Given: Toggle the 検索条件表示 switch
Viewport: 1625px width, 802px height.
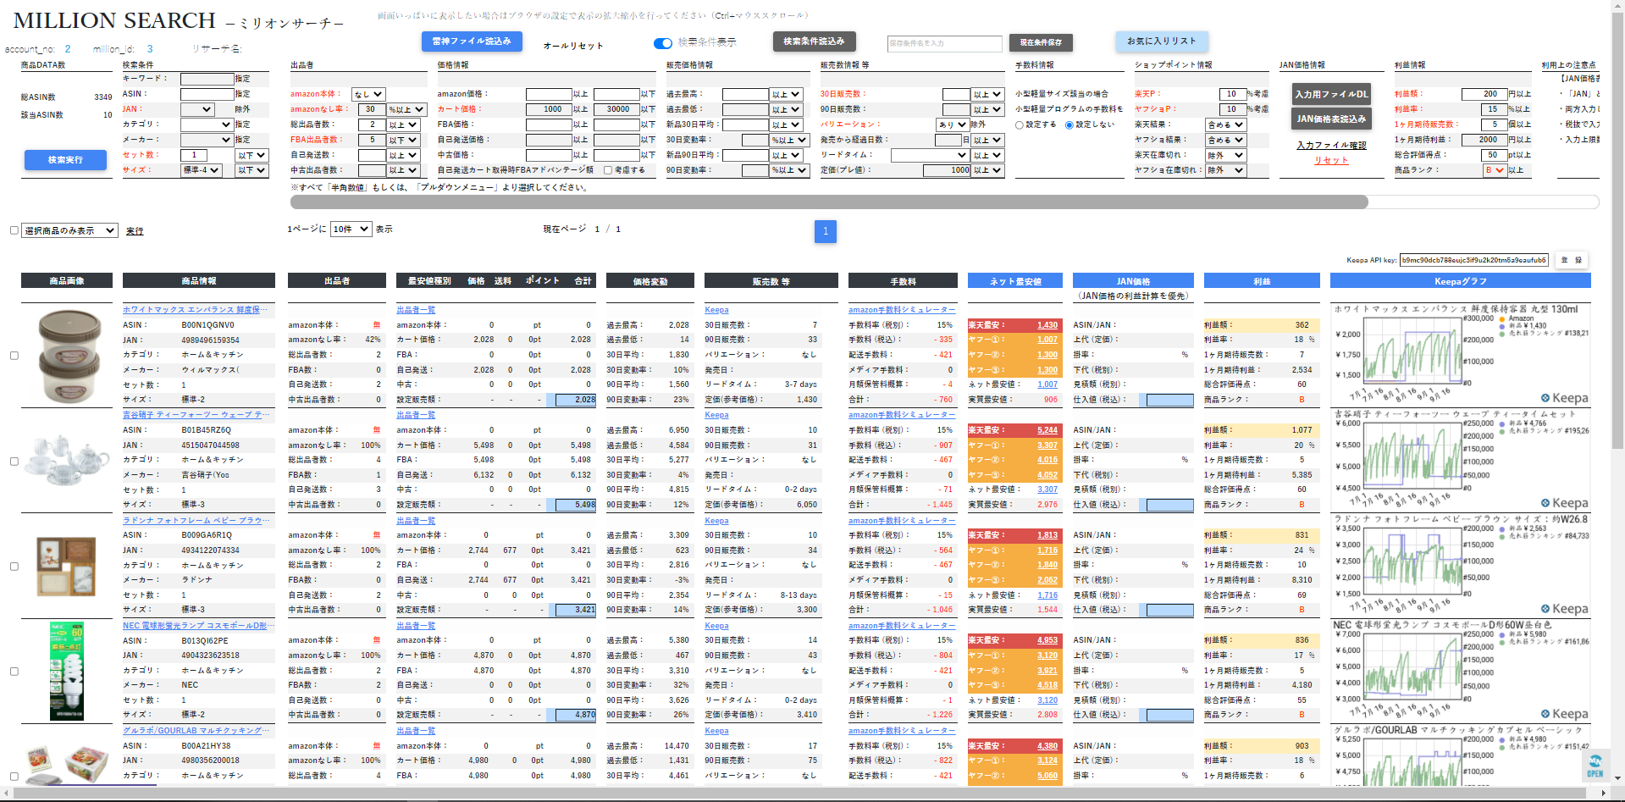Looking at the screenshot, I should (x=663, y=43).
